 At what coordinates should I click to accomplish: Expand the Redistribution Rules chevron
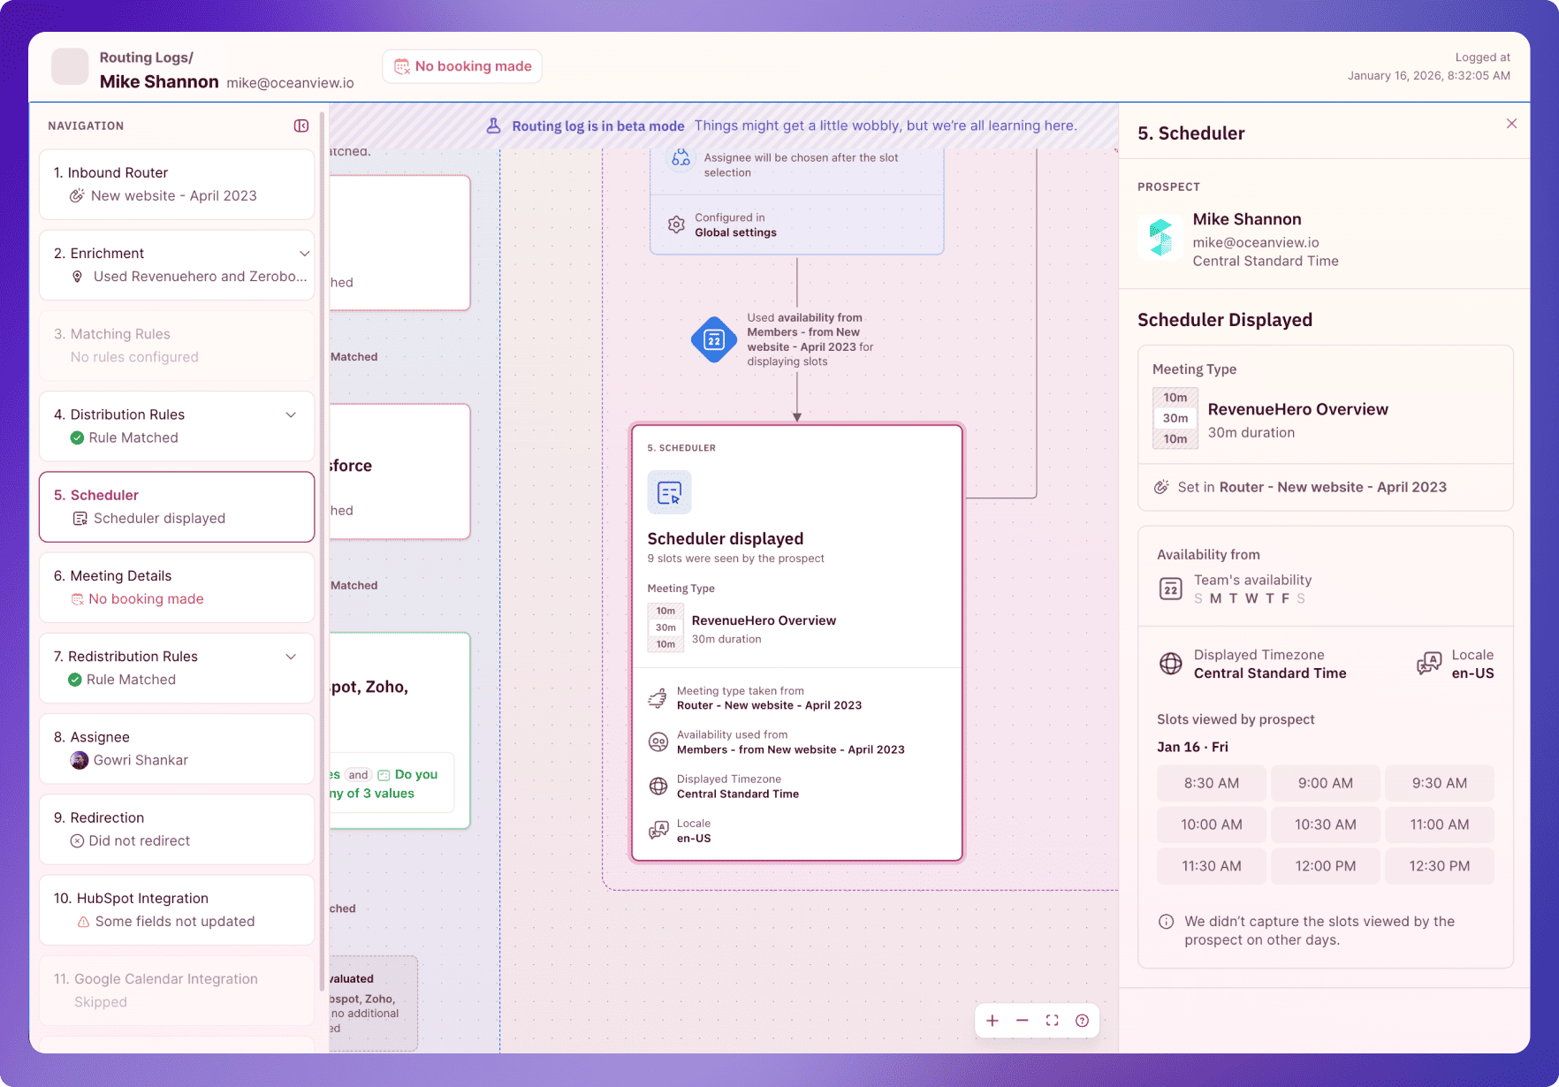point(291,657)
